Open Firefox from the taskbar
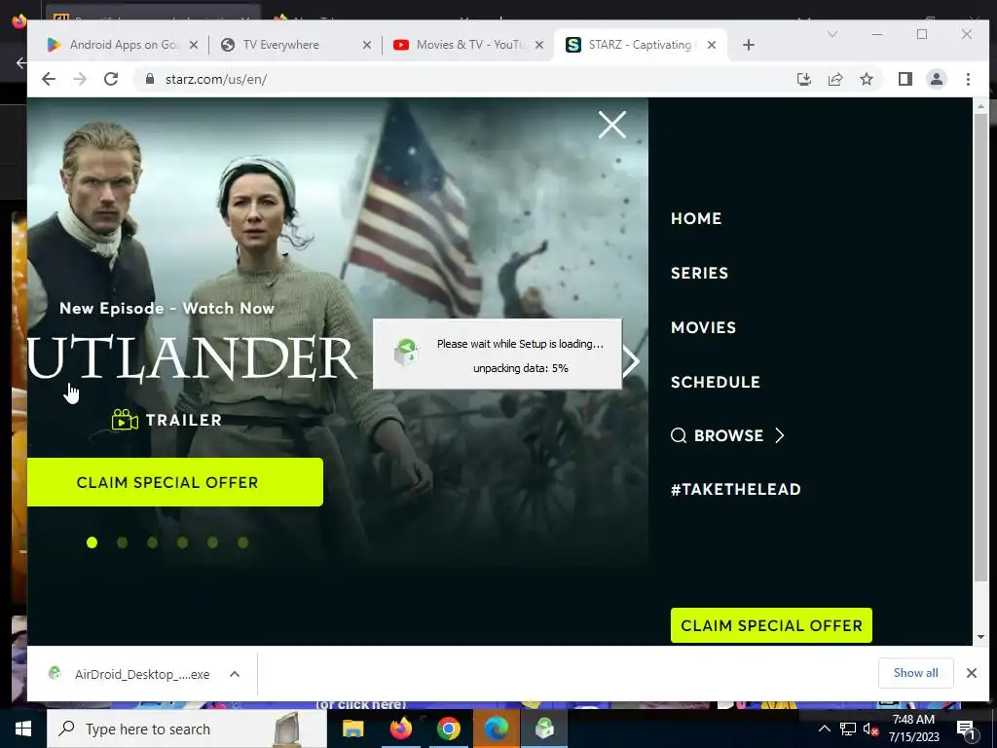997x748 pixels. tap(400, 729)
